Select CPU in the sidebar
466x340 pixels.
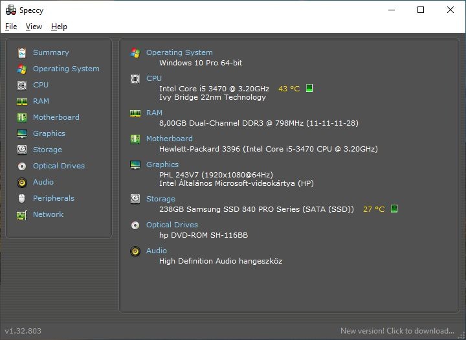tap(41, 85)
